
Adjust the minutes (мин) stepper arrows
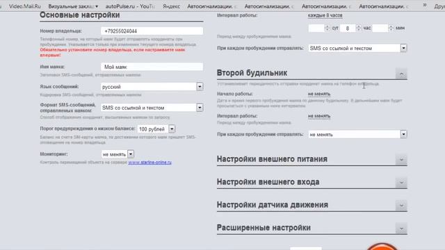click(391, 28)
